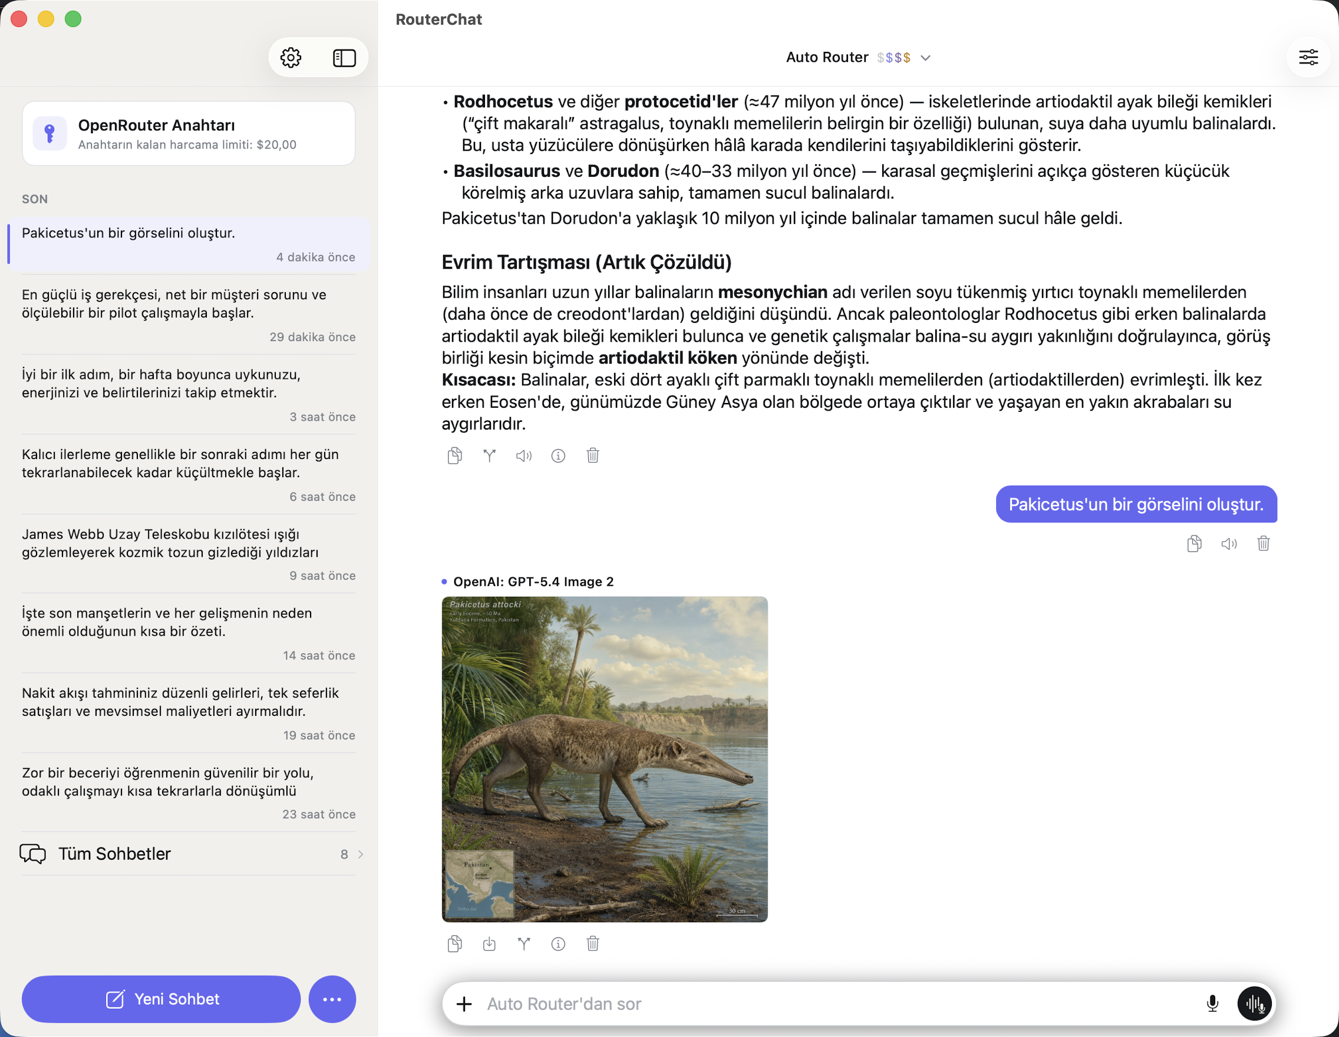
Task: Click the bold word 'Basilosaurus'
Action: pyautogui.click(x=507, y=171)
